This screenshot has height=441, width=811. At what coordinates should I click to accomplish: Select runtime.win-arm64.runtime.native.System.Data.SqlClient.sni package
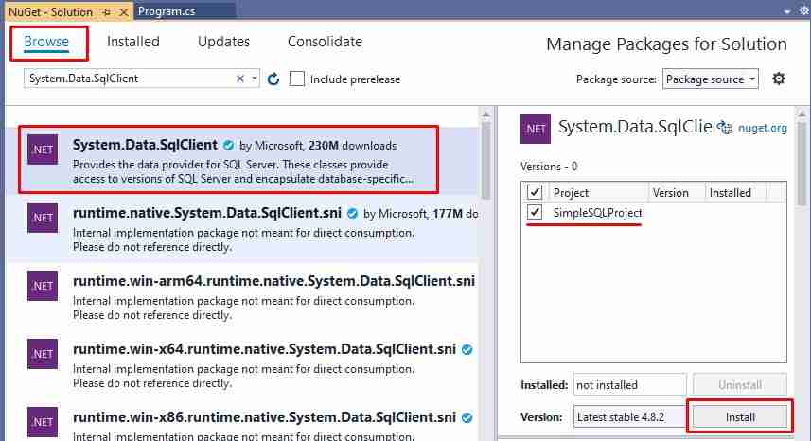click(x=242, y=297)
